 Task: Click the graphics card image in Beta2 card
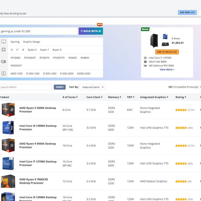[165, 44]
